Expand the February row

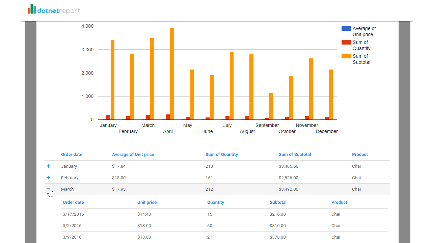pyautogui.click(x=48, y=178)
